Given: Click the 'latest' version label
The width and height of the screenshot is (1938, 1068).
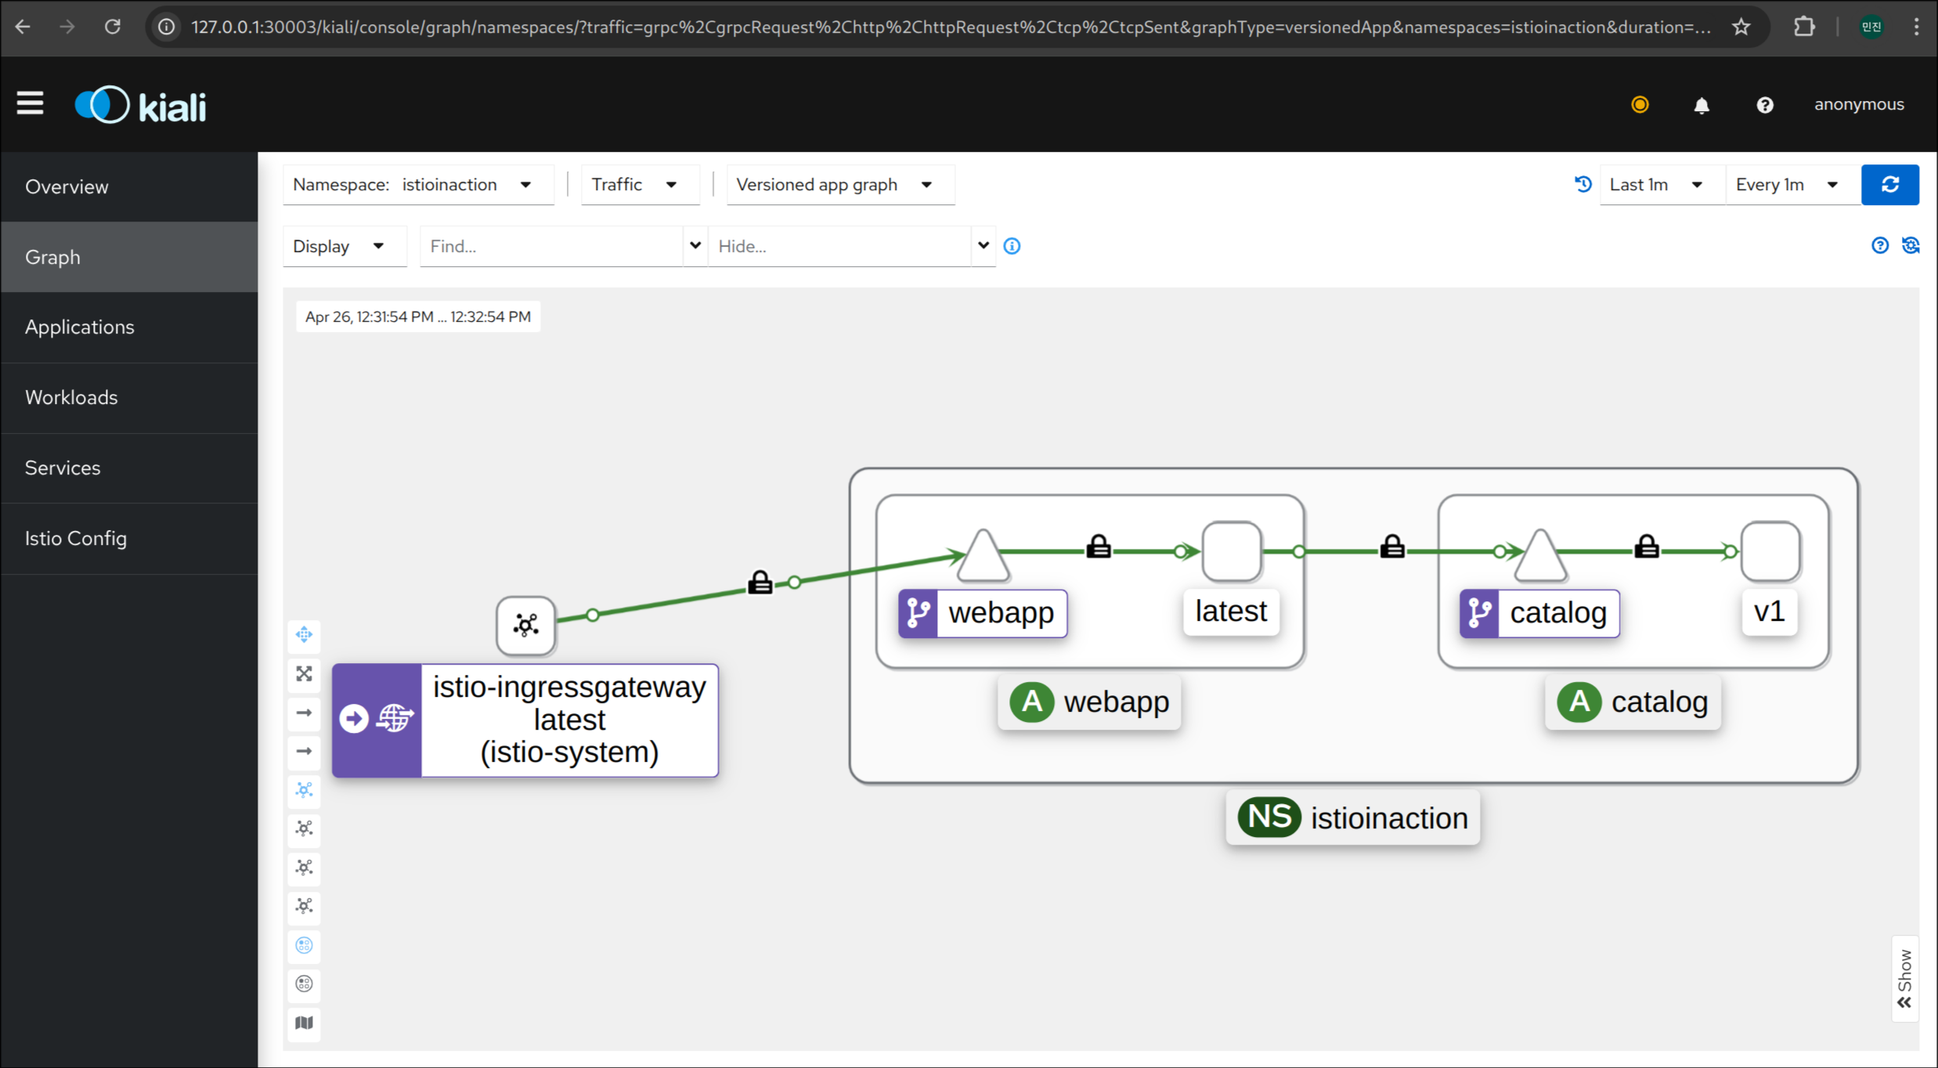Looking at the screenshot, I should (x=1231, y=612).
